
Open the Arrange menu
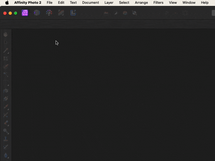tap(141, 3)
